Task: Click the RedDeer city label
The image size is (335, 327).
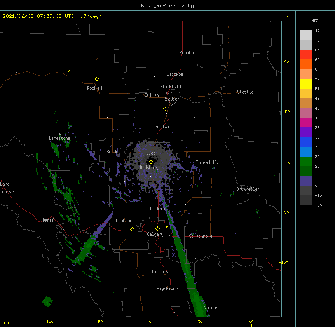Action: point(171,99)
